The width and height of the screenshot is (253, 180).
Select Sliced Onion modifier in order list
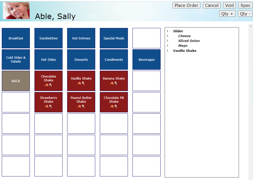(189, 41)
